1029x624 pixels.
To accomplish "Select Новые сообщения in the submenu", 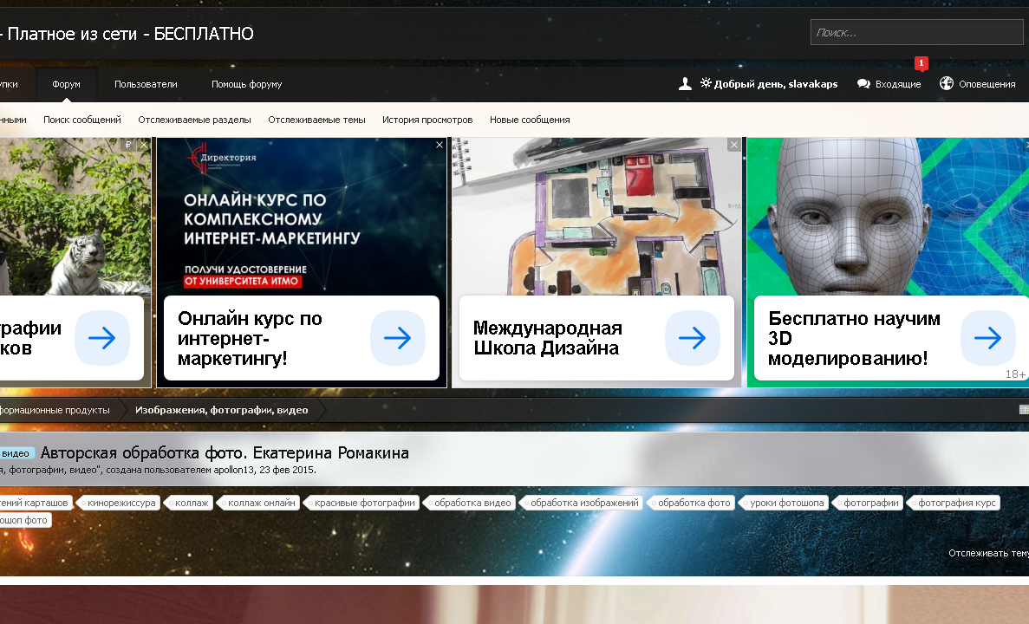I will click(x=530, y=120).
